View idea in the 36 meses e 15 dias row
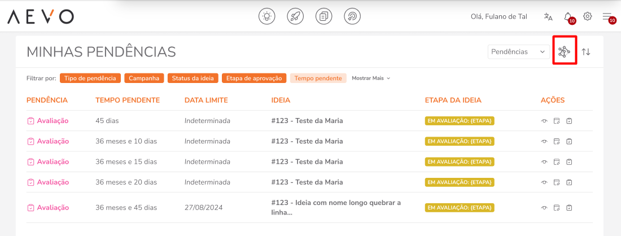 click(545, 161)
